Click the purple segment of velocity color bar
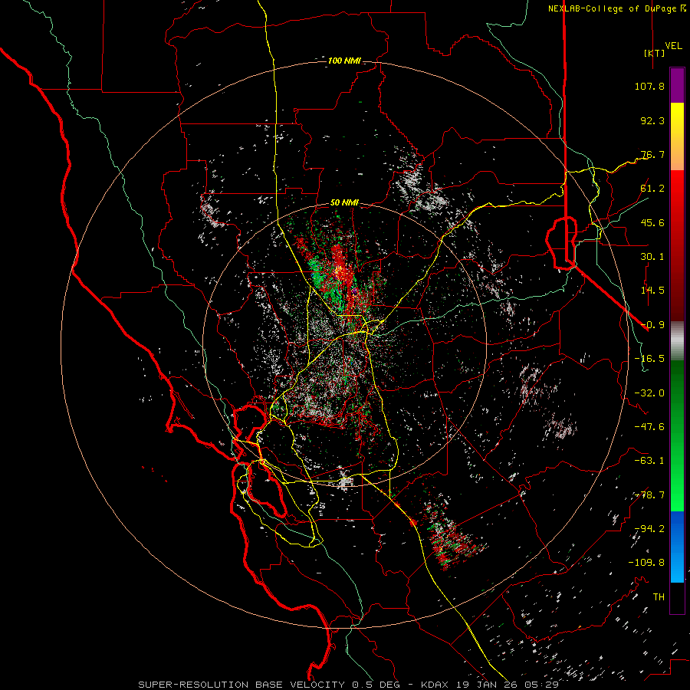Image resolution: width=690 pixels, height=690 pixels. point(677,85)
